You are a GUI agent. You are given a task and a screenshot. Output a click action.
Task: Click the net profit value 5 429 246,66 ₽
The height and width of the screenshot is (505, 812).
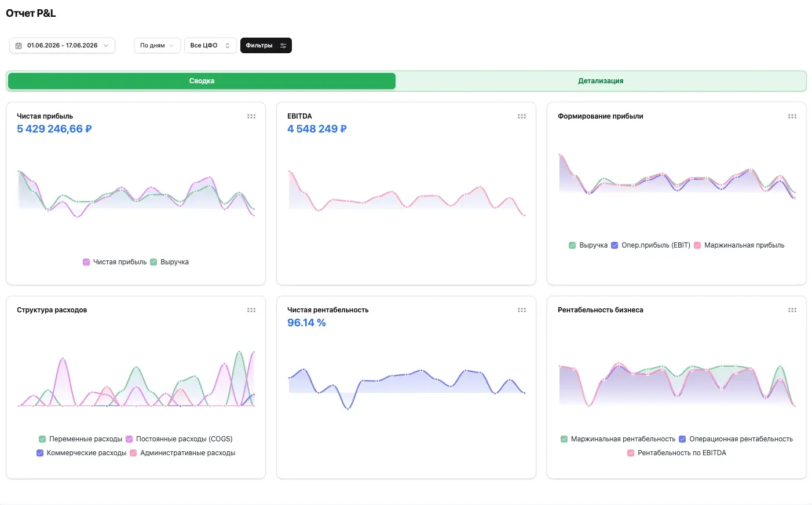point(54,129)
